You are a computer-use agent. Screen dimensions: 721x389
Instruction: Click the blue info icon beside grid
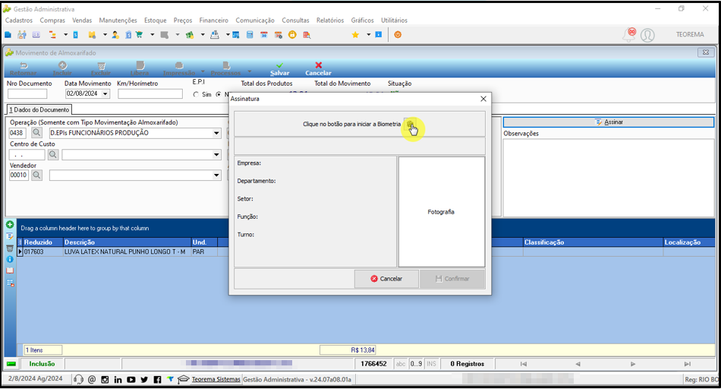[x=10, y=259]
